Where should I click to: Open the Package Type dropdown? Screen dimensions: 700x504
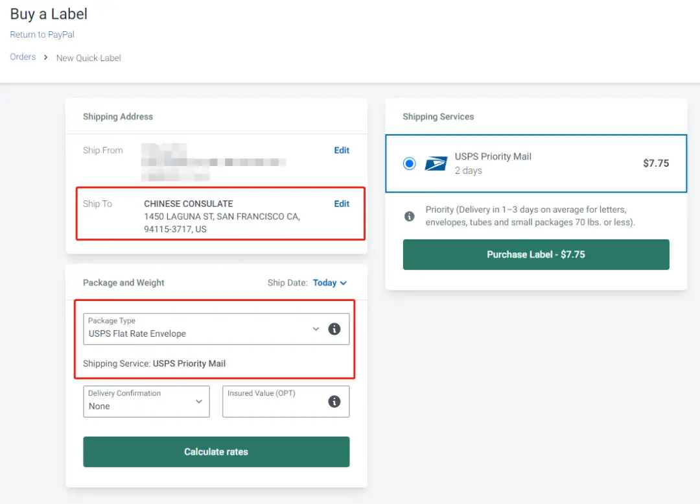[216, 330]
